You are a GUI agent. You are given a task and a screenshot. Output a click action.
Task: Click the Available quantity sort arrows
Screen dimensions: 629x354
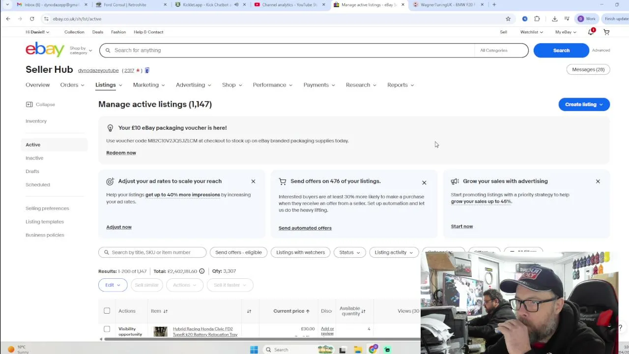coord(363,311)
